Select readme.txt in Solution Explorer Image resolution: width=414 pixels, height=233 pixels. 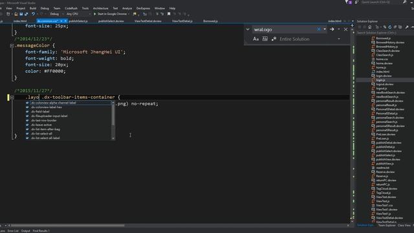pos(382,168)
